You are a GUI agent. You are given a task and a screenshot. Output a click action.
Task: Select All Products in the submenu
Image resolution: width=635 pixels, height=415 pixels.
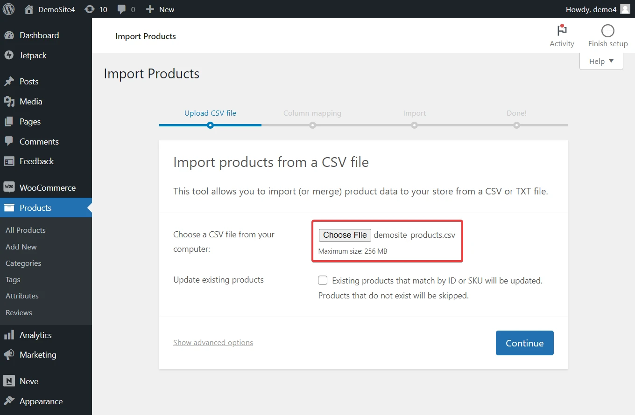(x=26, y=230)
